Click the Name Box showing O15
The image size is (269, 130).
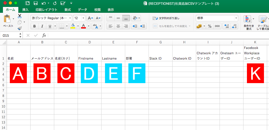[x=10, y=35]
